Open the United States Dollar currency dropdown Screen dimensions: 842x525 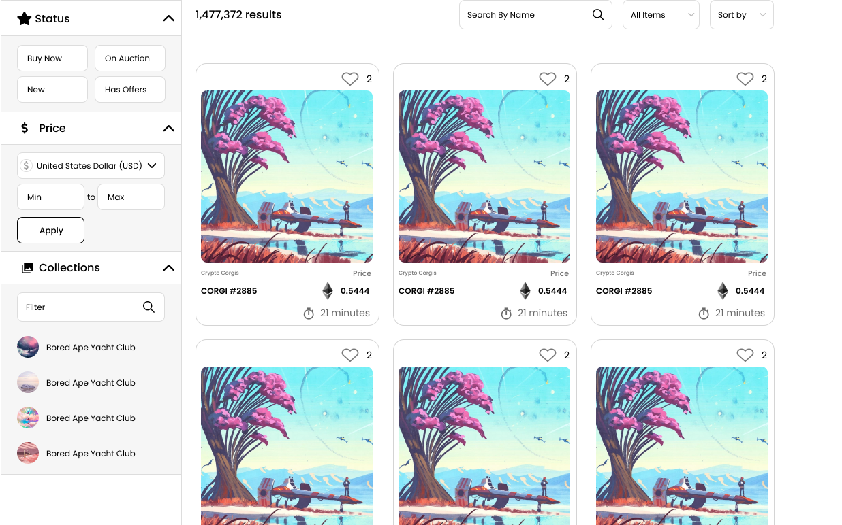(x=91, y=166)
